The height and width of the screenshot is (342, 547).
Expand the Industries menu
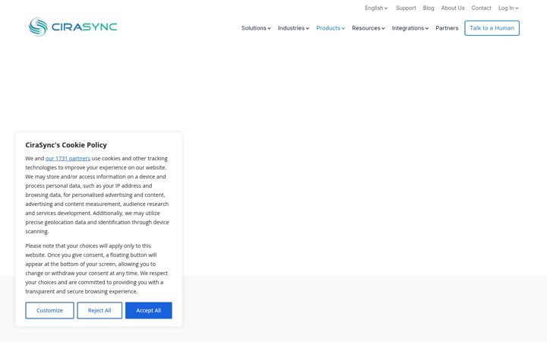tap(293, 28)
